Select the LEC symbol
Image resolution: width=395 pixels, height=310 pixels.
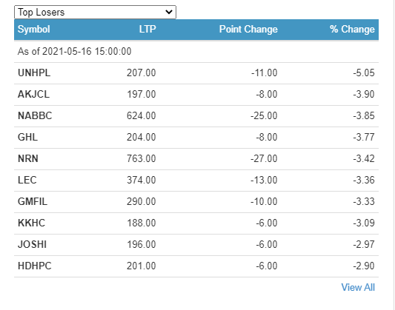[27, 181]
